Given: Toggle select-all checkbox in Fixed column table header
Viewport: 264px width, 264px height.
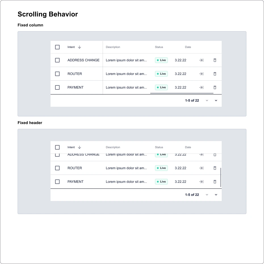Looking at the screenshot, I should [57, 47].
